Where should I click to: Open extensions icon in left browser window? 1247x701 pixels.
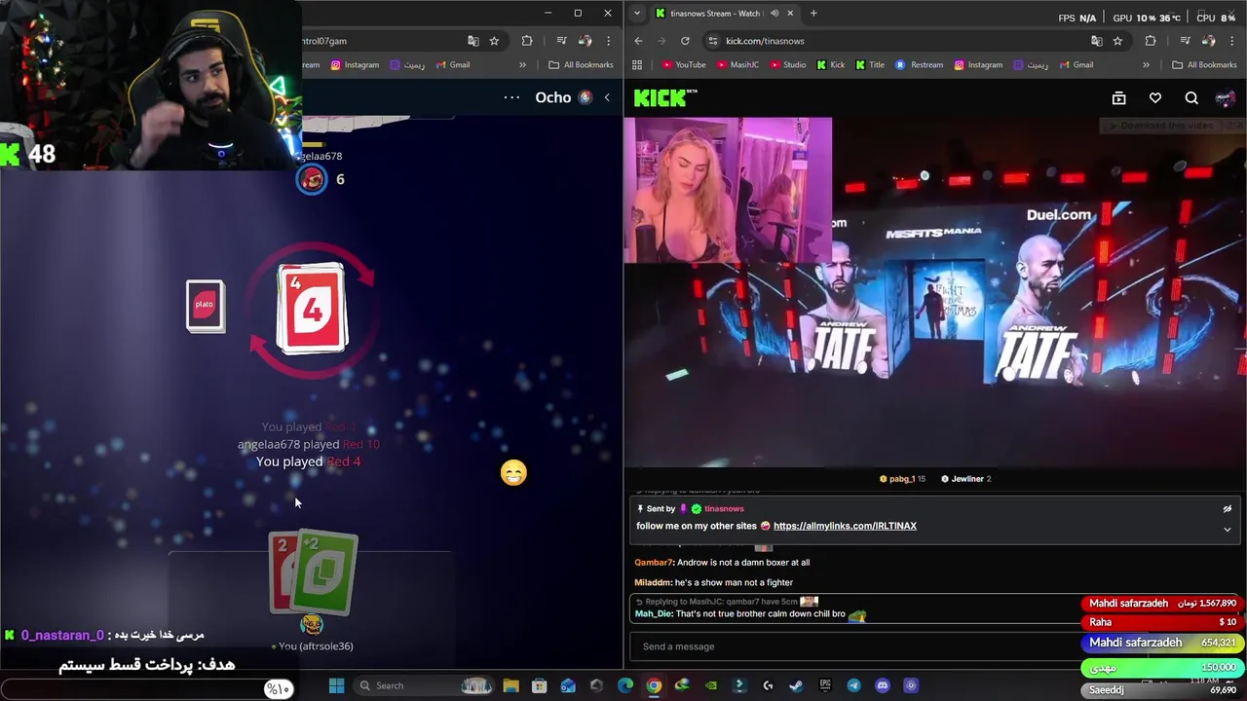click(527, 41)
